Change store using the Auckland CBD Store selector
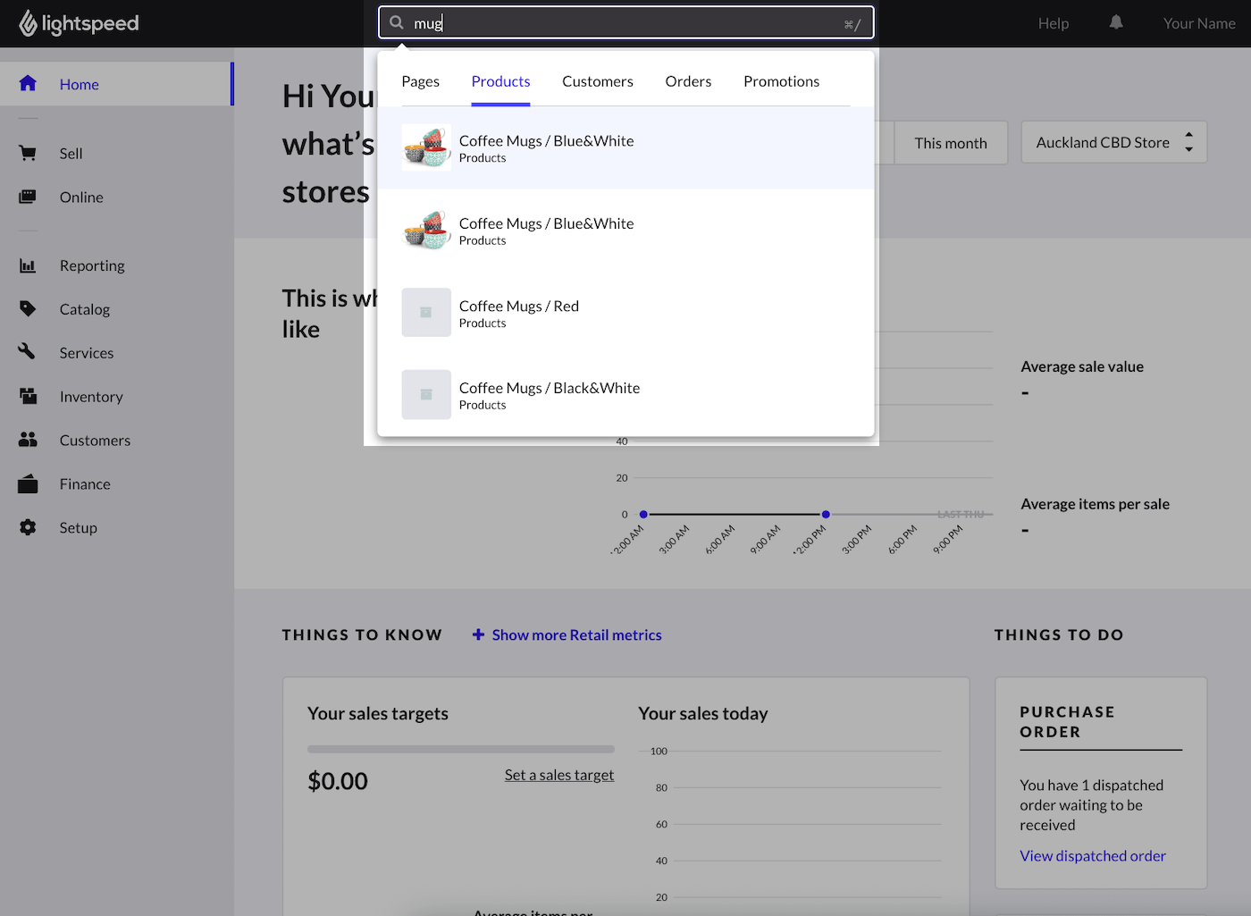The width and height of the screenshot is (1251, 916). click(1112, 141)
